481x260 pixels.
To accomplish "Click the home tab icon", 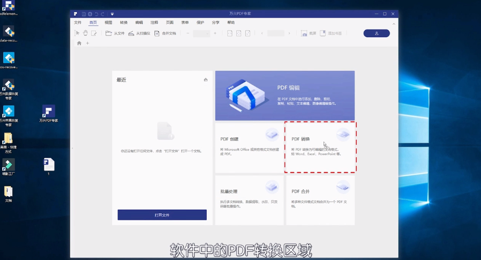I will pyautogui.click(x=79, y=43).
